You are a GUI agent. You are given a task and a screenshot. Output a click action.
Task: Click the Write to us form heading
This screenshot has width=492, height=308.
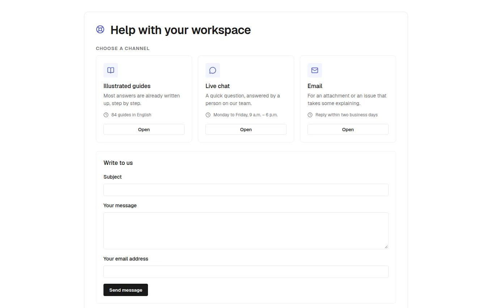118,163
